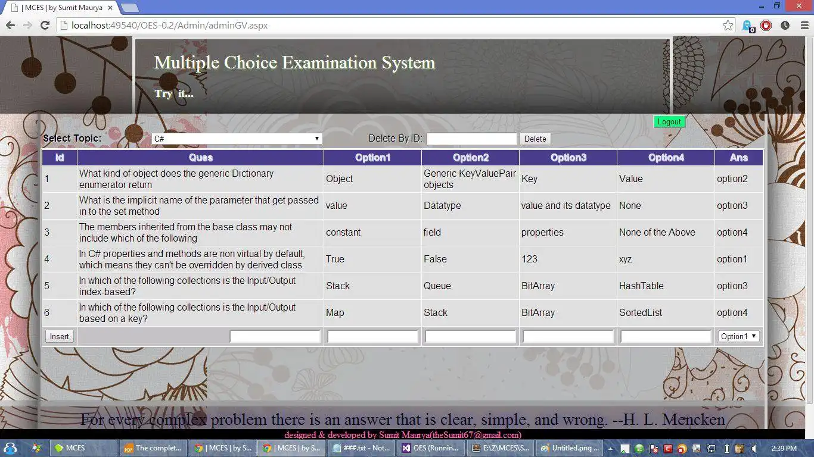814x457 pixels.
Task: Open the Select Topic C# dropdown
Action: tap(237, 139)
